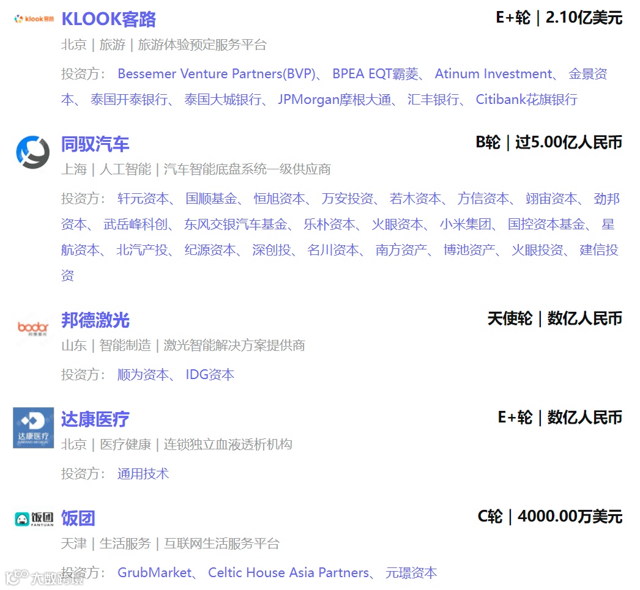The width and height of the screenshot is (640, 590).
Task: Open investor JPMorgan摩根大通
Action: point(334,100)
